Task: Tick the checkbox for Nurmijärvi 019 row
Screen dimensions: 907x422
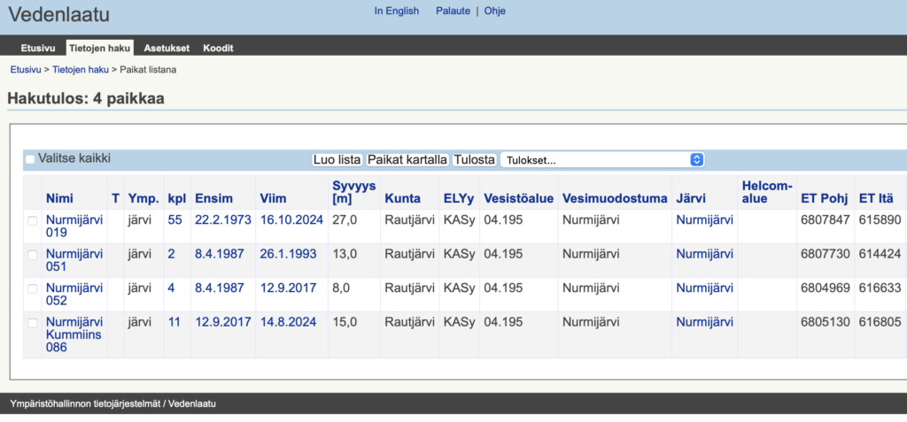Action: 33,220
